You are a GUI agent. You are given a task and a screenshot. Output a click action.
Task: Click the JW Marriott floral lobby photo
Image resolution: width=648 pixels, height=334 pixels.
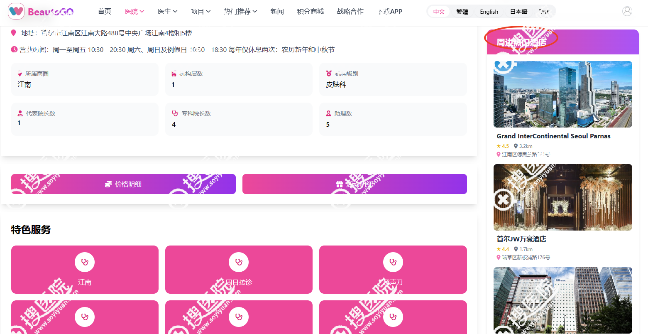coord(563,197)
